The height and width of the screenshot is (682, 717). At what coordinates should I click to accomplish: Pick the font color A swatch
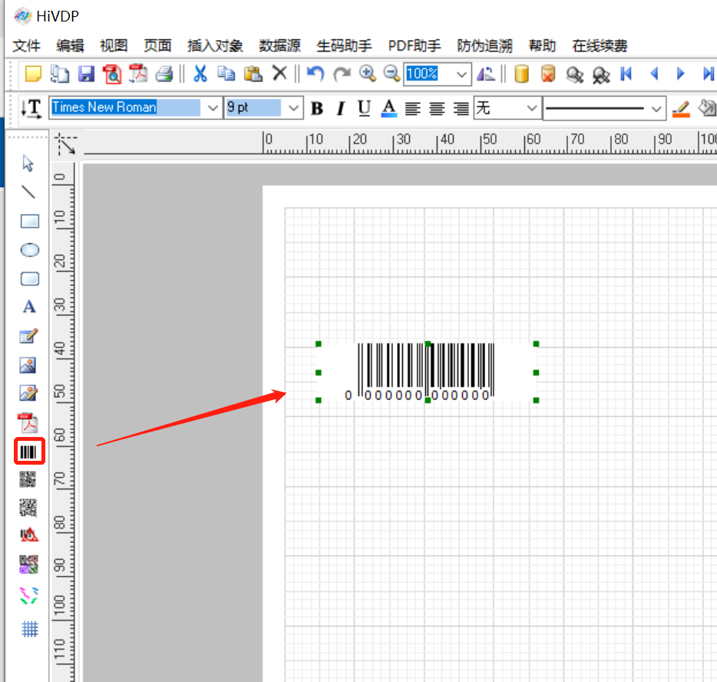point(388,108)
